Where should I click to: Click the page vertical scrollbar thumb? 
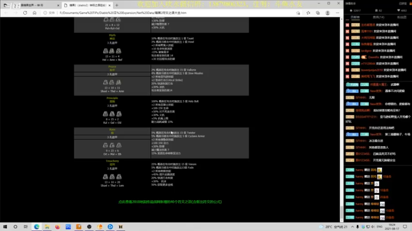pos(341,213)
